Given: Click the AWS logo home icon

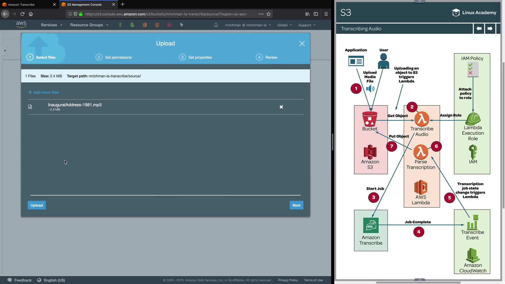Looking at the screenshot, I should (21, 24).
